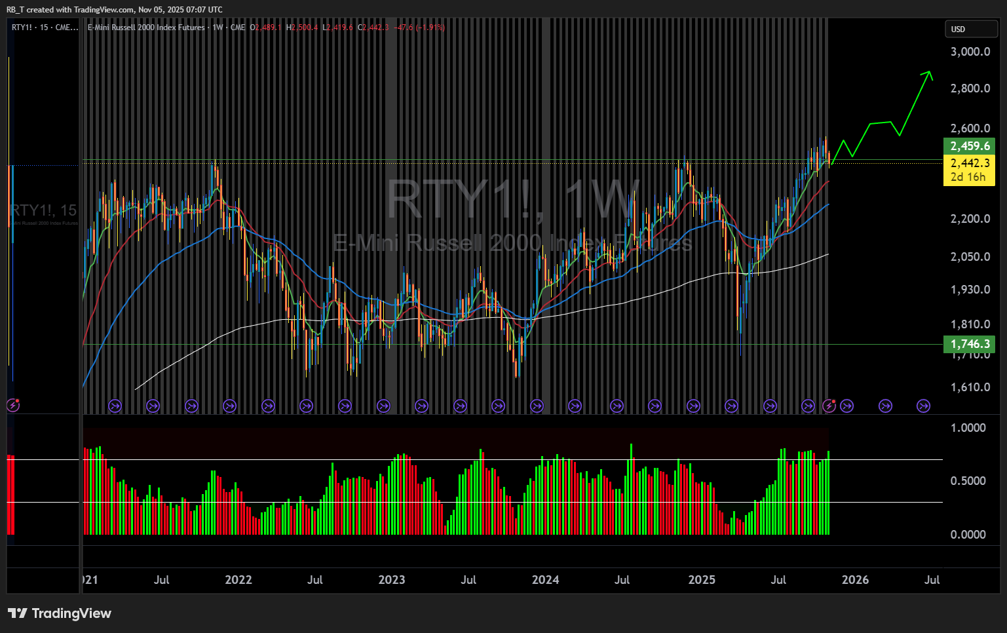Click the 1.0000 value on the indicator scale
This screenshot has height=633, width=1007.
pyautogui.click(x=968, y=428)
